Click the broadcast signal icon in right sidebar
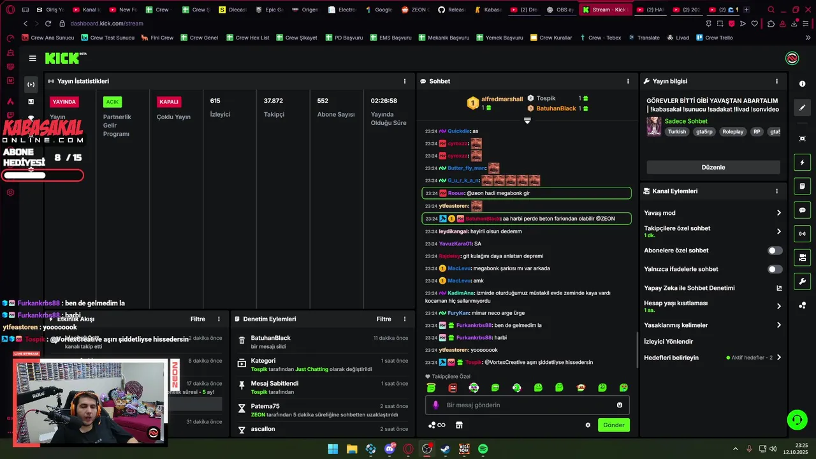The image size is (816, 459). pyautogui.click(x=802, y=233)
